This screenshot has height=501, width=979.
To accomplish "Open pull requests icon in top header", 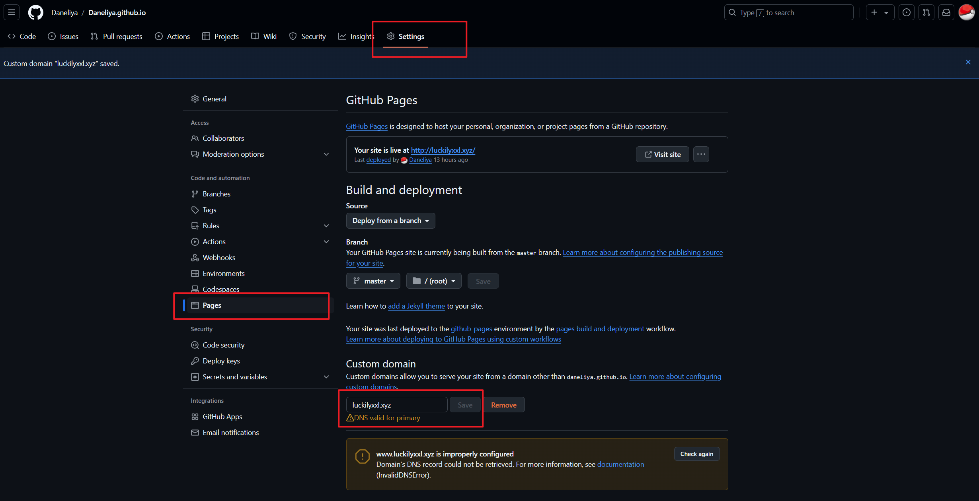I will click(x=926, y=12).
